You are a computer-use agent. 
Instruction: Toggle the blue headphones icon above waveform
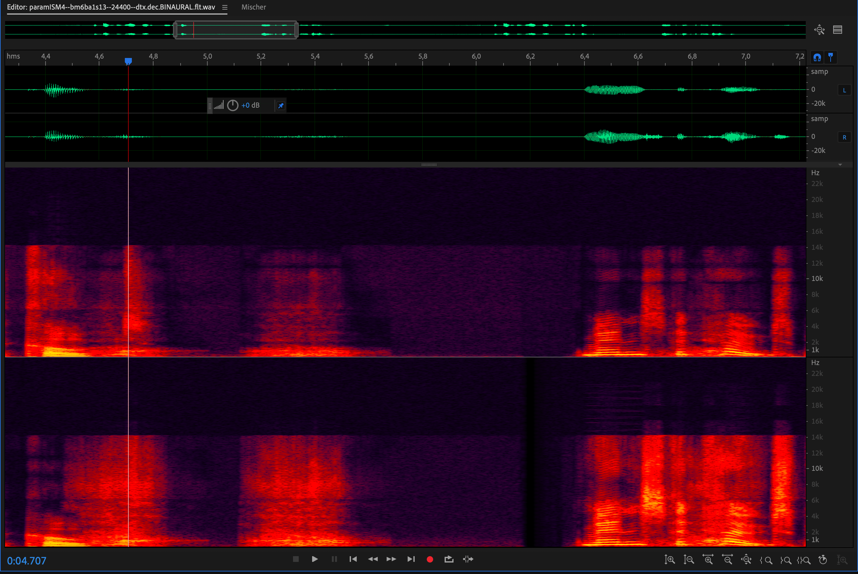(x=817, y=57)
